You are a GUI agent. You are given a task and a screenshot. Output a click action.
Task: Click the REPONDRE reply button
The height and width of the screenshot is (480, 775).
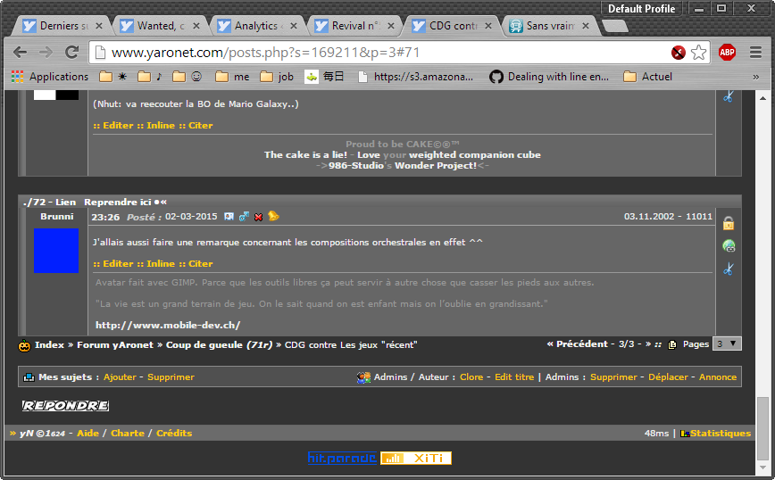(65, 406)
